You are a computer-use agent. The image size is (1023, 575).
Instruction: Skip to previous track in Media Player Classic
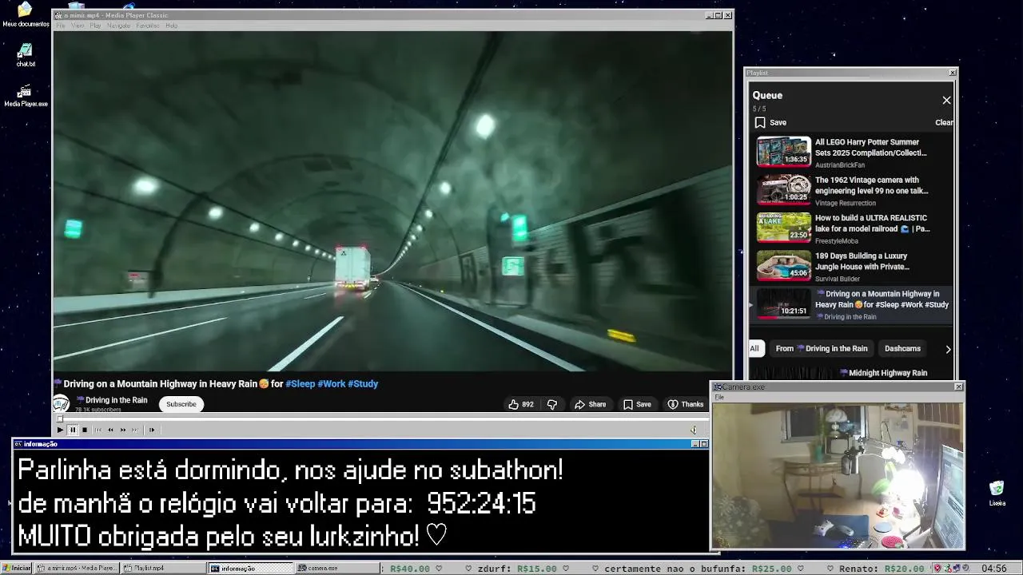(98, 430)
